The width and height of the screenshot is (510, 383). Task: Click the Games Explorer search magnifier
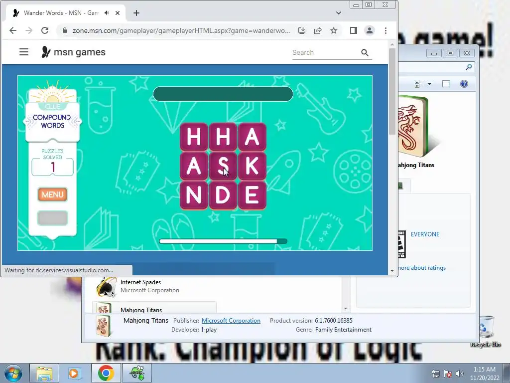point(469,67)
